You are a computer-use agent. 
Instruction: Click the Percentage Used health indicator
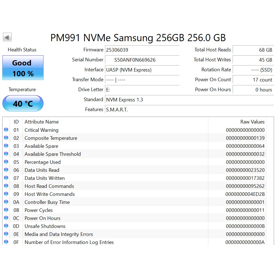[6, 162]
